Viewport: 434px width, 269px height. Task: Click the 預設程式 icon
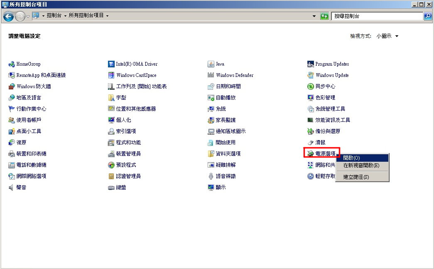tap(111, 165)
